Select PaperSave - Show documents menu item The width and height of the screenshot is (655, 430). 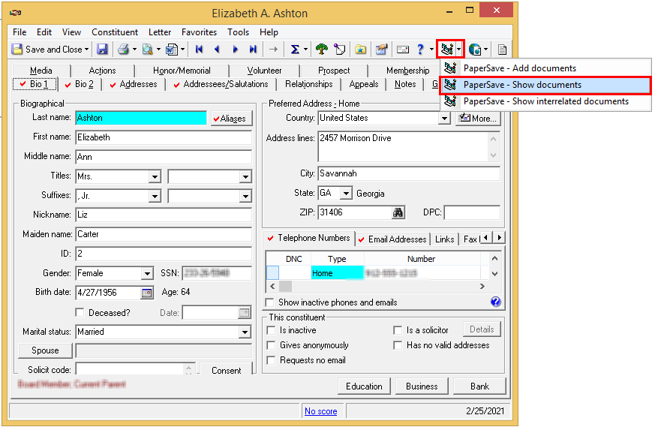(x=522, y=85)
